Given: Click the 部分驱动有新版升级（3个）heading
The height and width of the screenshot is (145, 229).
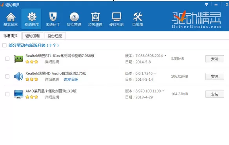Looking at the screenshot, I should (34, 45).
